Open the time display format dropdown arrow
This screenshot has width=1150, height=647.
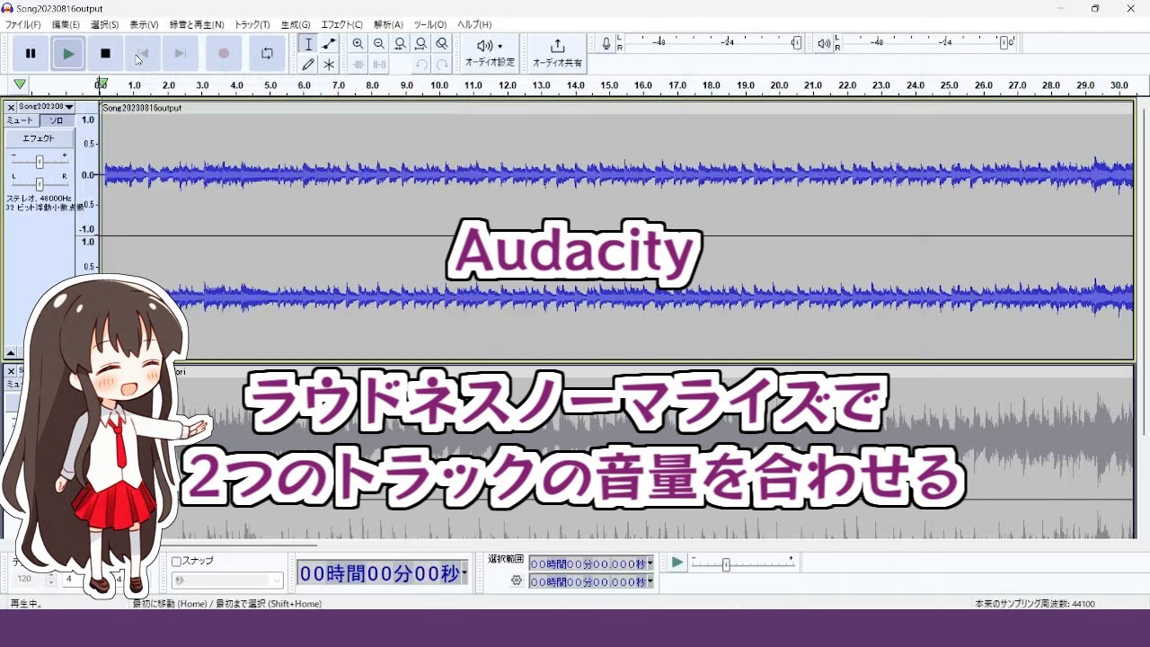tap(464, 573)
